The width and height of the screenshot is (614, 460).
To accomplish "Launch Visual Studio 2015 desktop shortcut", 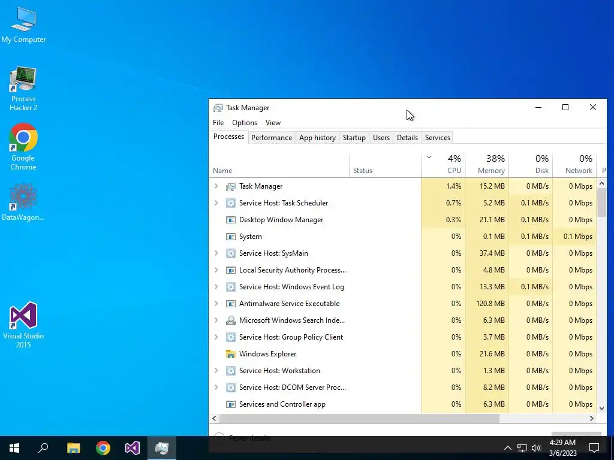I will 23,324.
